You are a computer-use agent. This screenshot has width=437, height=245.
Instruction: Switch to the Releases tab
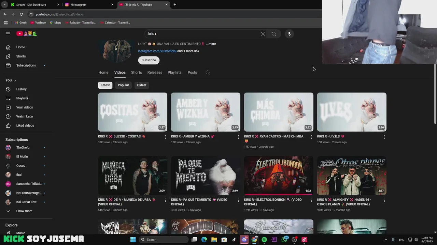coord(155,72)
